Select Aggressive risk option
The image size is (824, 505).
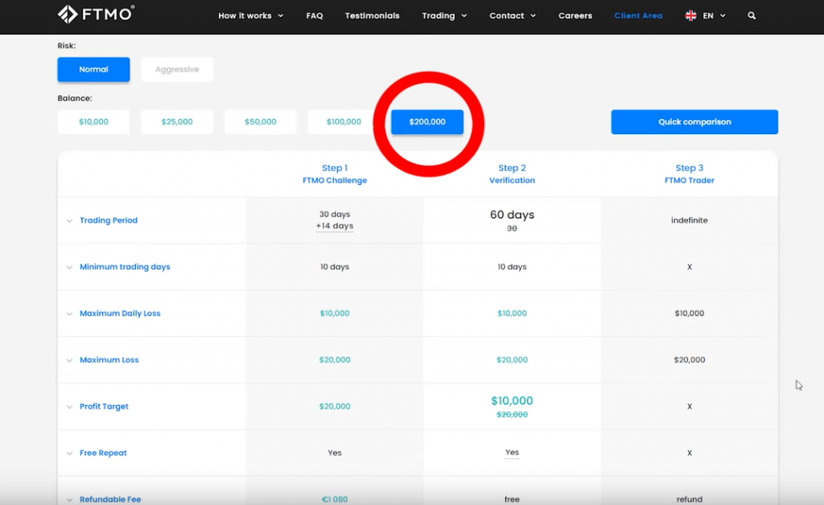tap(177, 69)
